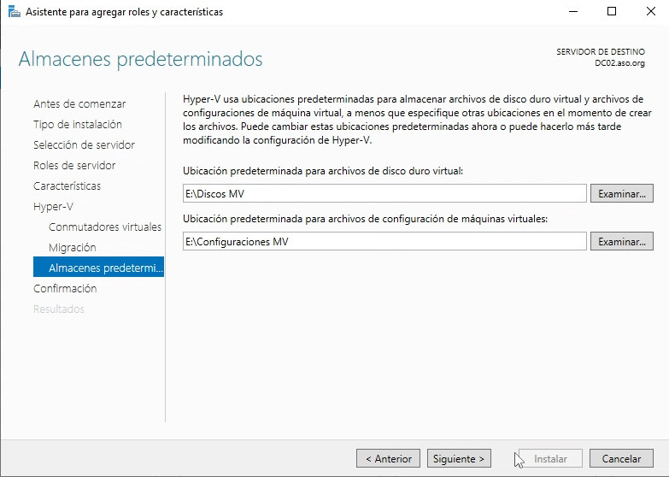Viewport: 669px width, 477px height.
Task: Open 'Selección de servidor' page
Action: coord(84,144)
